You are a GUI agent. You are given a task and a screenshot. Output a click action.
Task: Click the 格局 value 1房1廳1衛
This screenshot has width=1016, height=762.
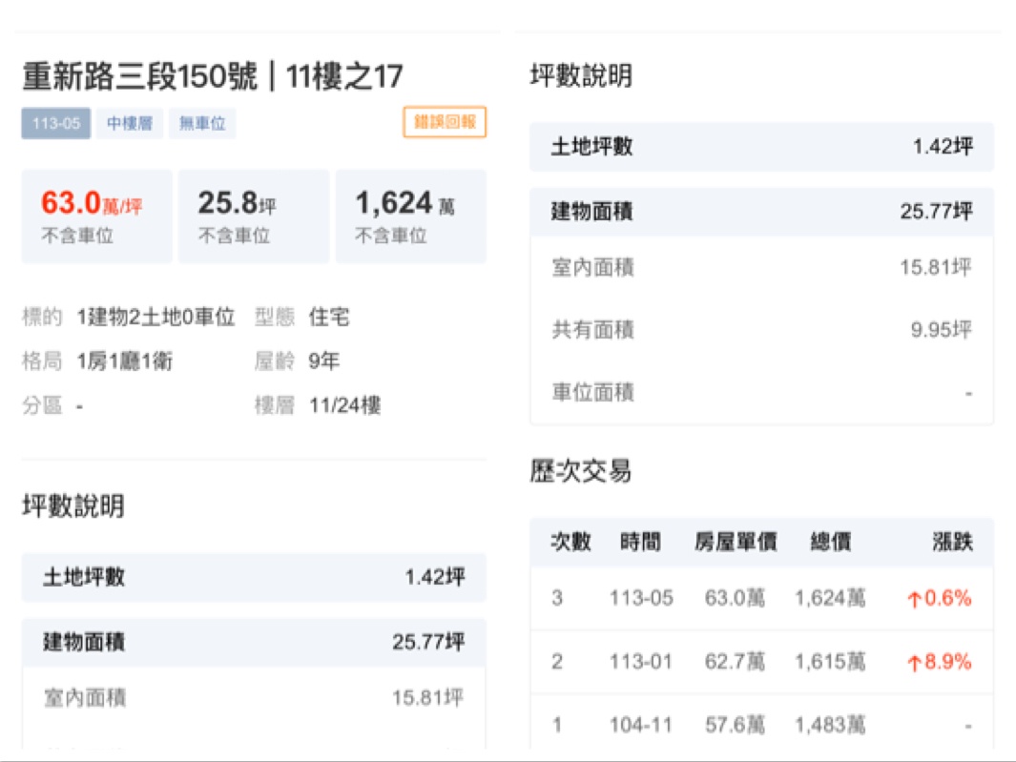tap(125, 361)
